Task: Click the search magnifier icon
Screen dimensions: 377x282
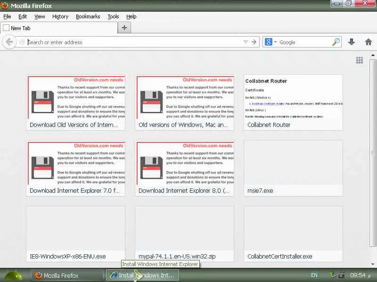Action: 336,42
